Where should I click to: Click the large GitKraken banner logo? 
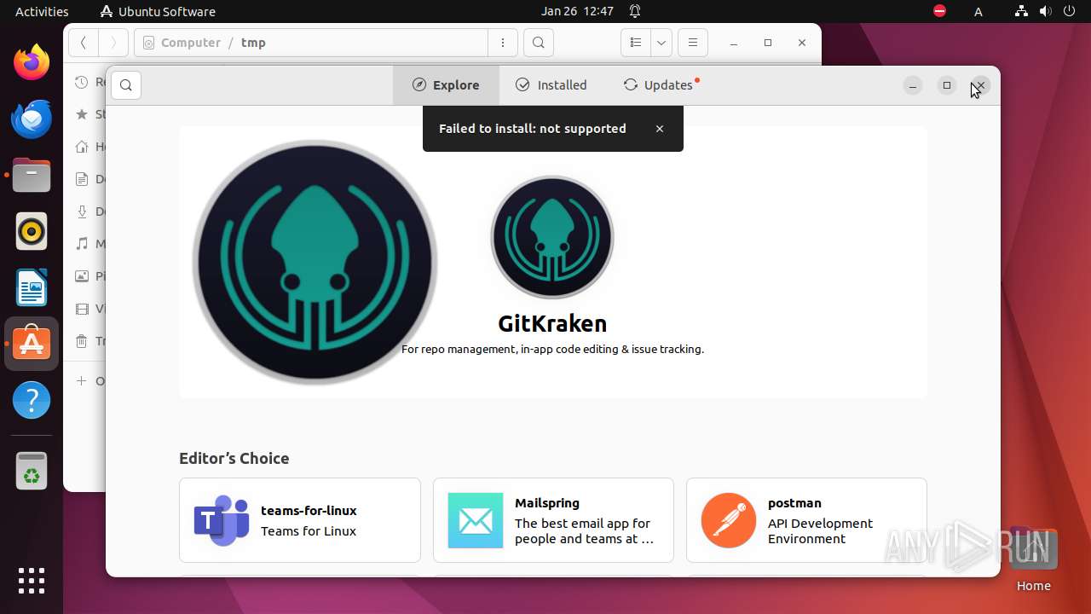tap(315, 263)
